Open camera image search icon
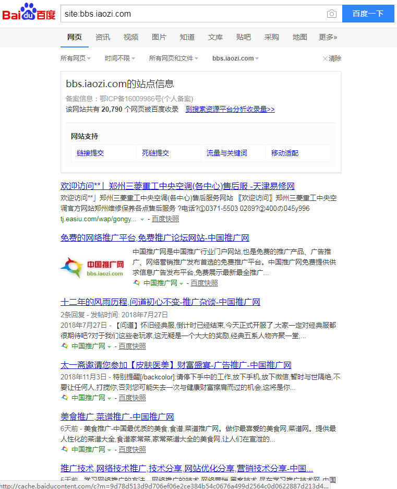 pyautogui.click(x=331, y=14)
